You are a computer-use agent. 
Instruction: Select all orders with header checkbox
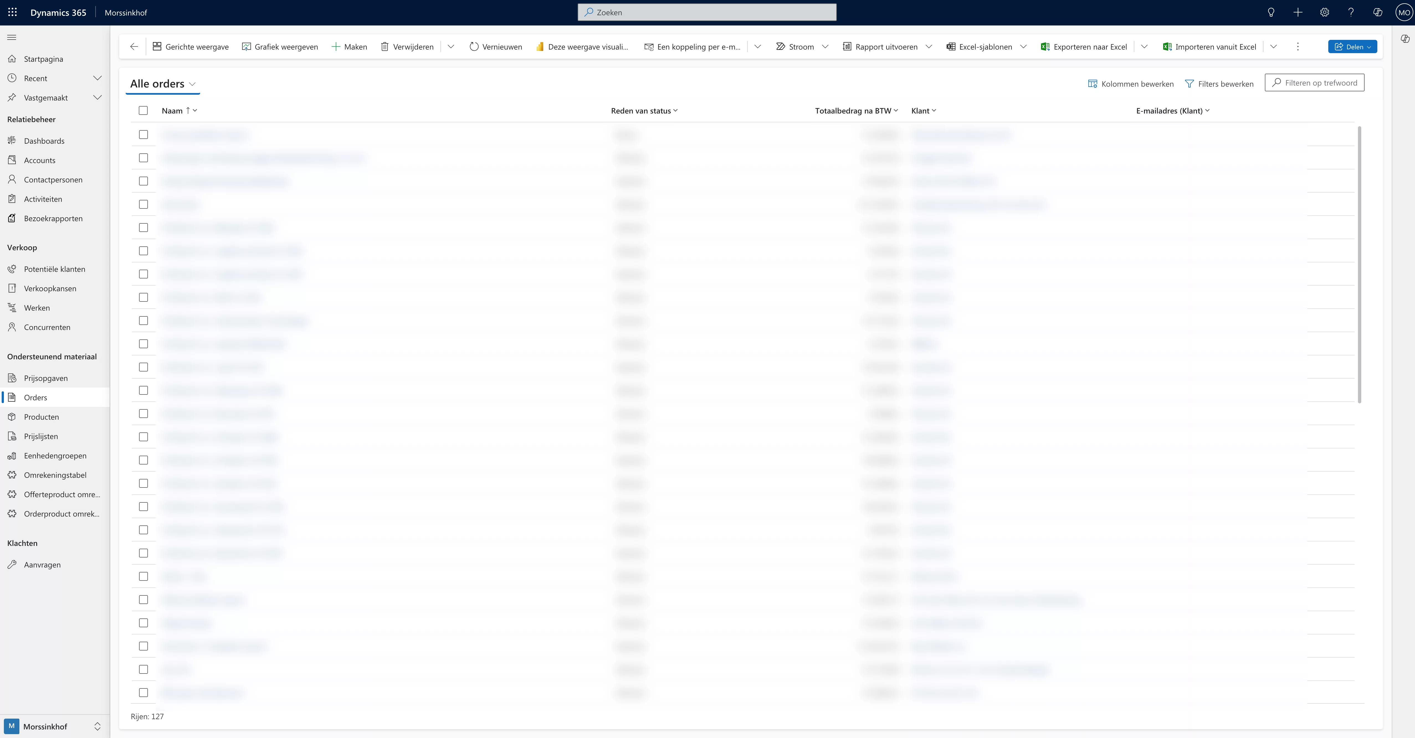pos(143,110)
